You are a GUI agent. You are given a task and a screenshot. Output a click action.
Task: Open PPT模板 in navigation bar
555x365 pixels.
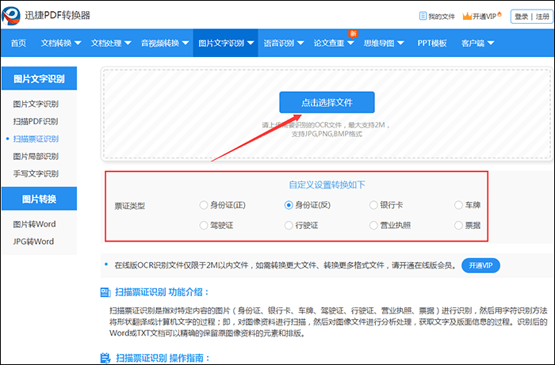click(x=432, y=43)
